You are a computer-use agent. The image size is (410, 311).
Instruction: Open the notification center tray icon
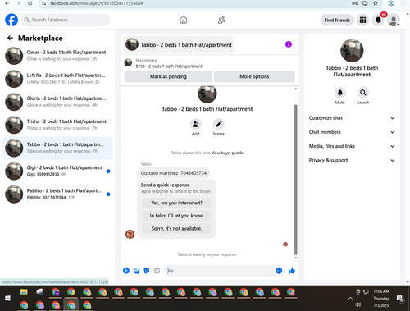[x=400, y=299]
